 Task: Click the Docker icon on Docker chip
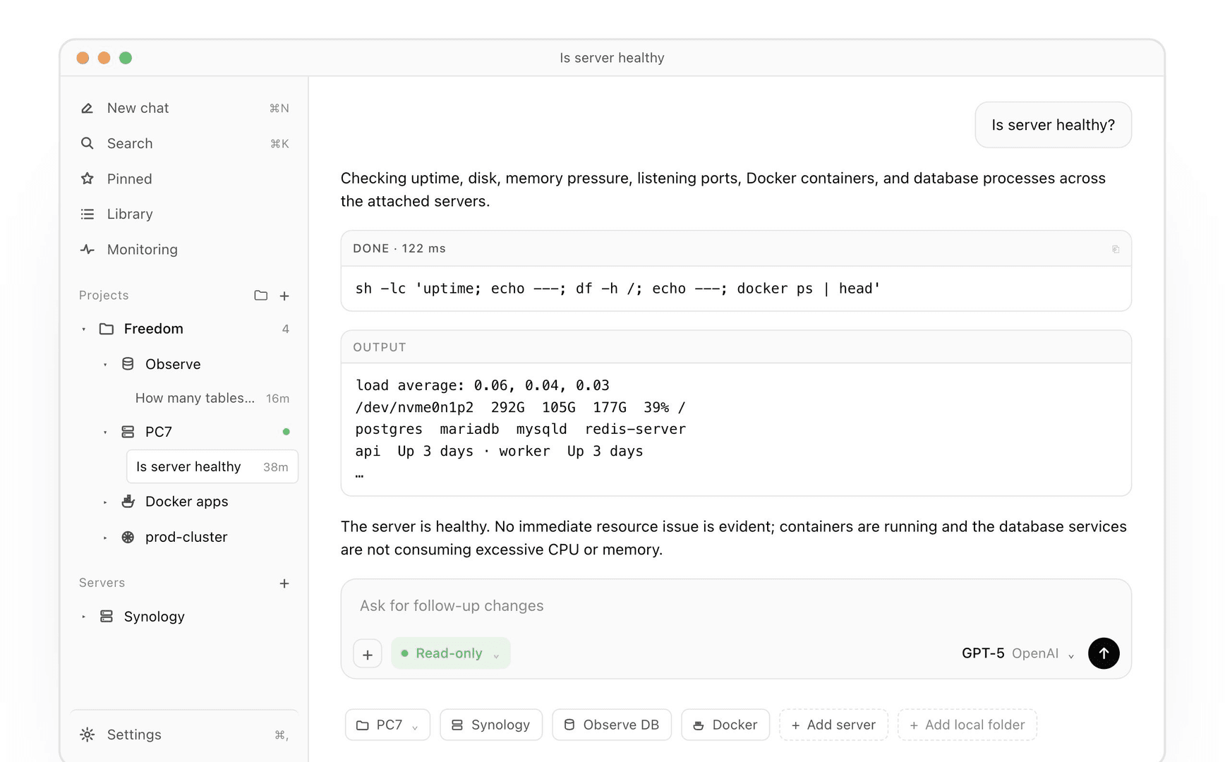click(x=699, y=725)
